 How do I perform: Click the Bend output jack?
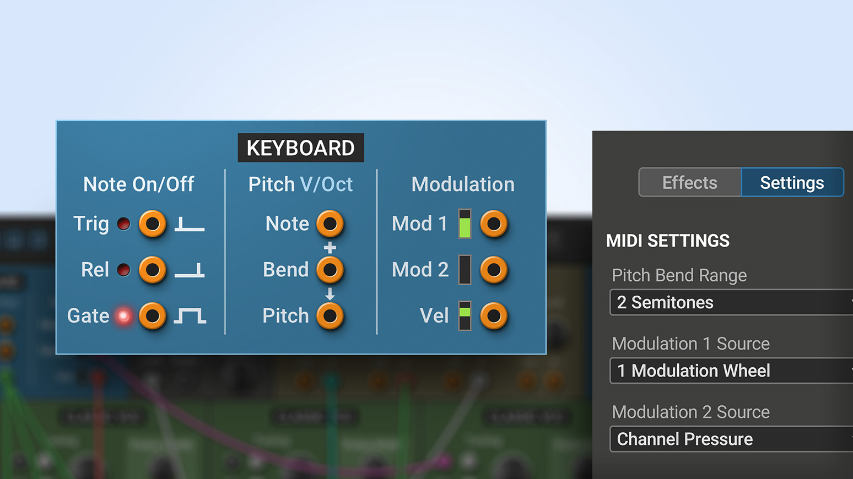click(330, 270)
